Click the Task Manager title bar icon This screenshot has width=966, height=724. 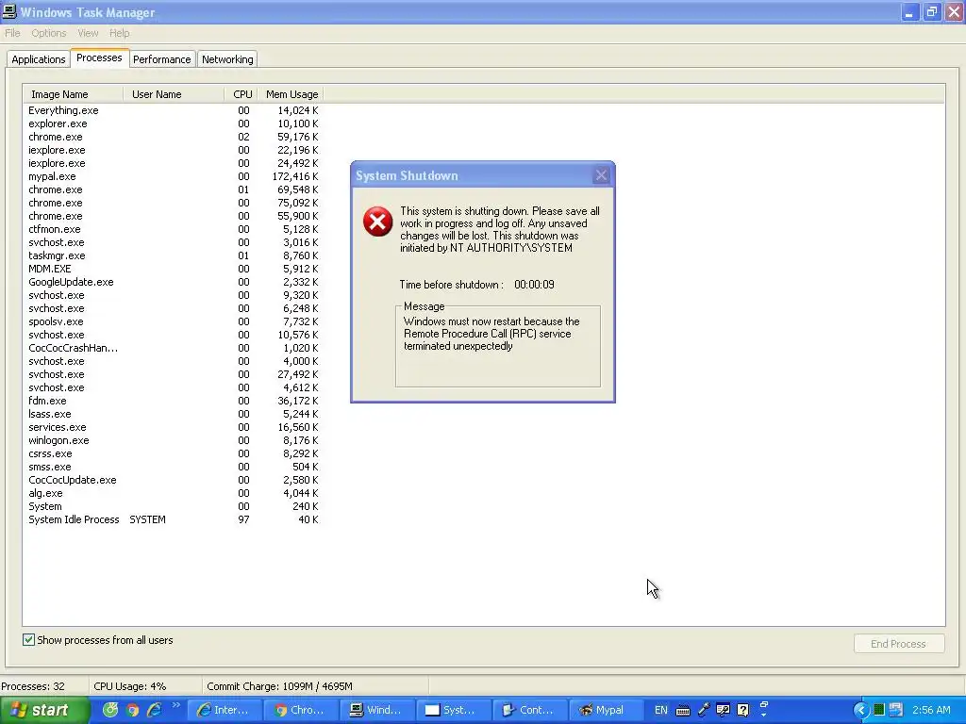[9, 11]
